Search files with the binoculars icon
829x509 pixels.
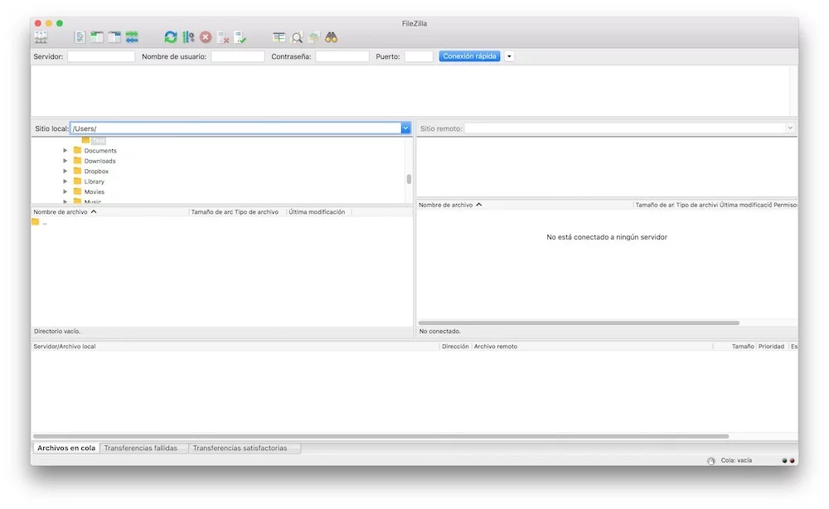point(331,37)
